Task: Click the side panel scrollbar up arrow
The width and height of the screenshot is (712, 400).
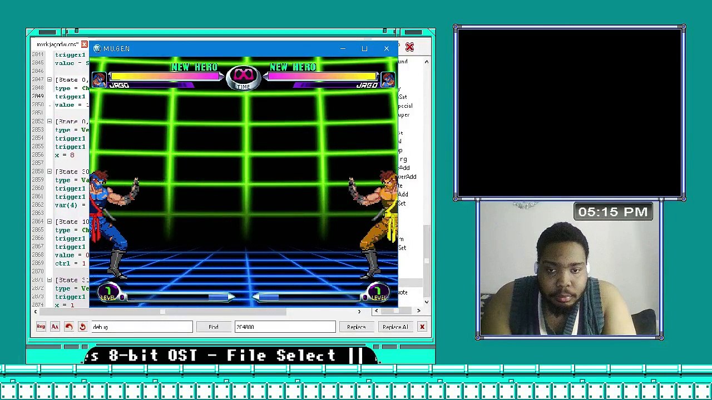Action: [427, 62]
